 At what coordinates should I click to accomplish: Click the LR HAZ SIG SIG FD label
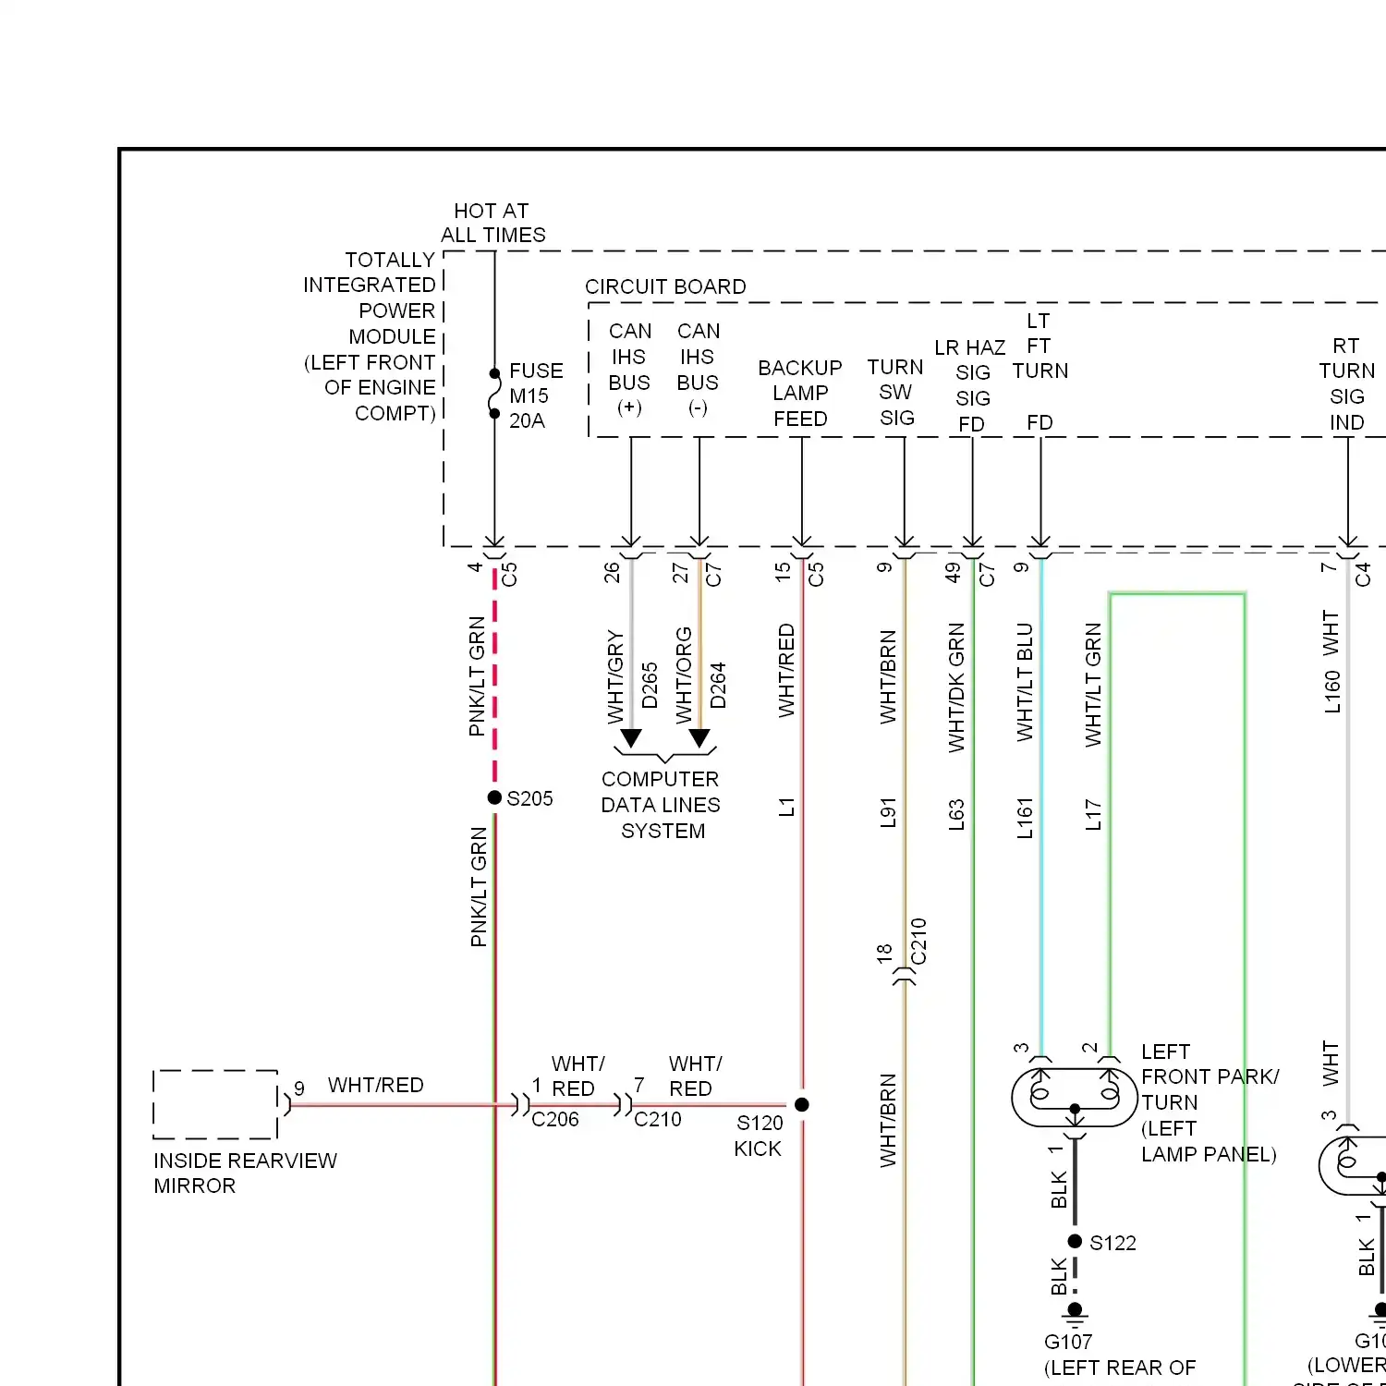(970, 386)
